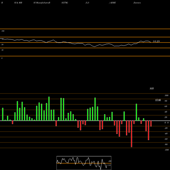The image size is (170, 170).
Task: Click the 30 label on the RSI axis
Action: point(2,50)
